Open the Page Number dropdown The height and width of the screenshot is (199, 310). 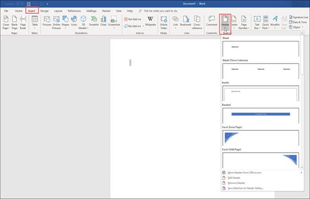coord(244,26)
